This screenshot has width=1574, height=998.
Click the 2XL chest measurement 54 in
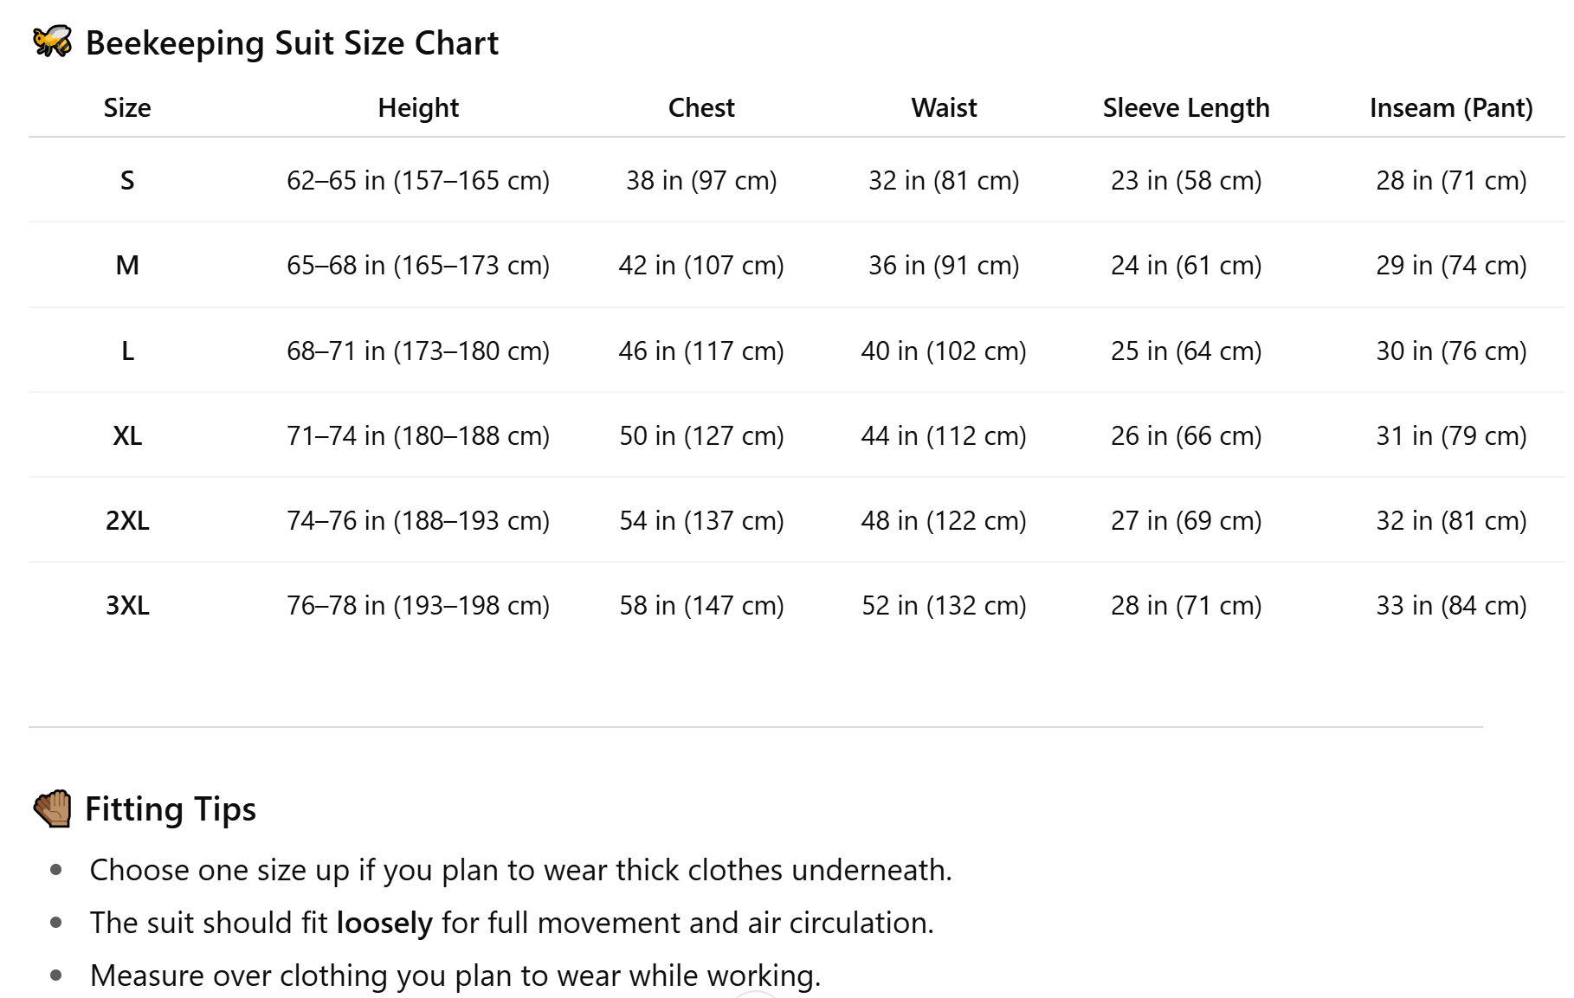(x=701, y=520)
